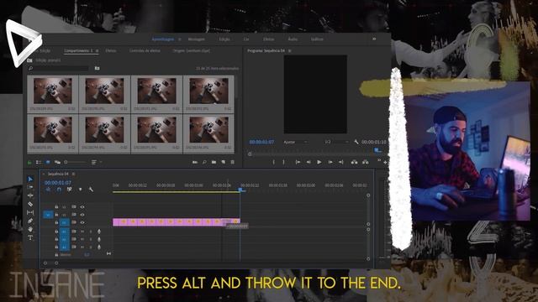Click the trash Clear icon in project panel

pos(232,162)
